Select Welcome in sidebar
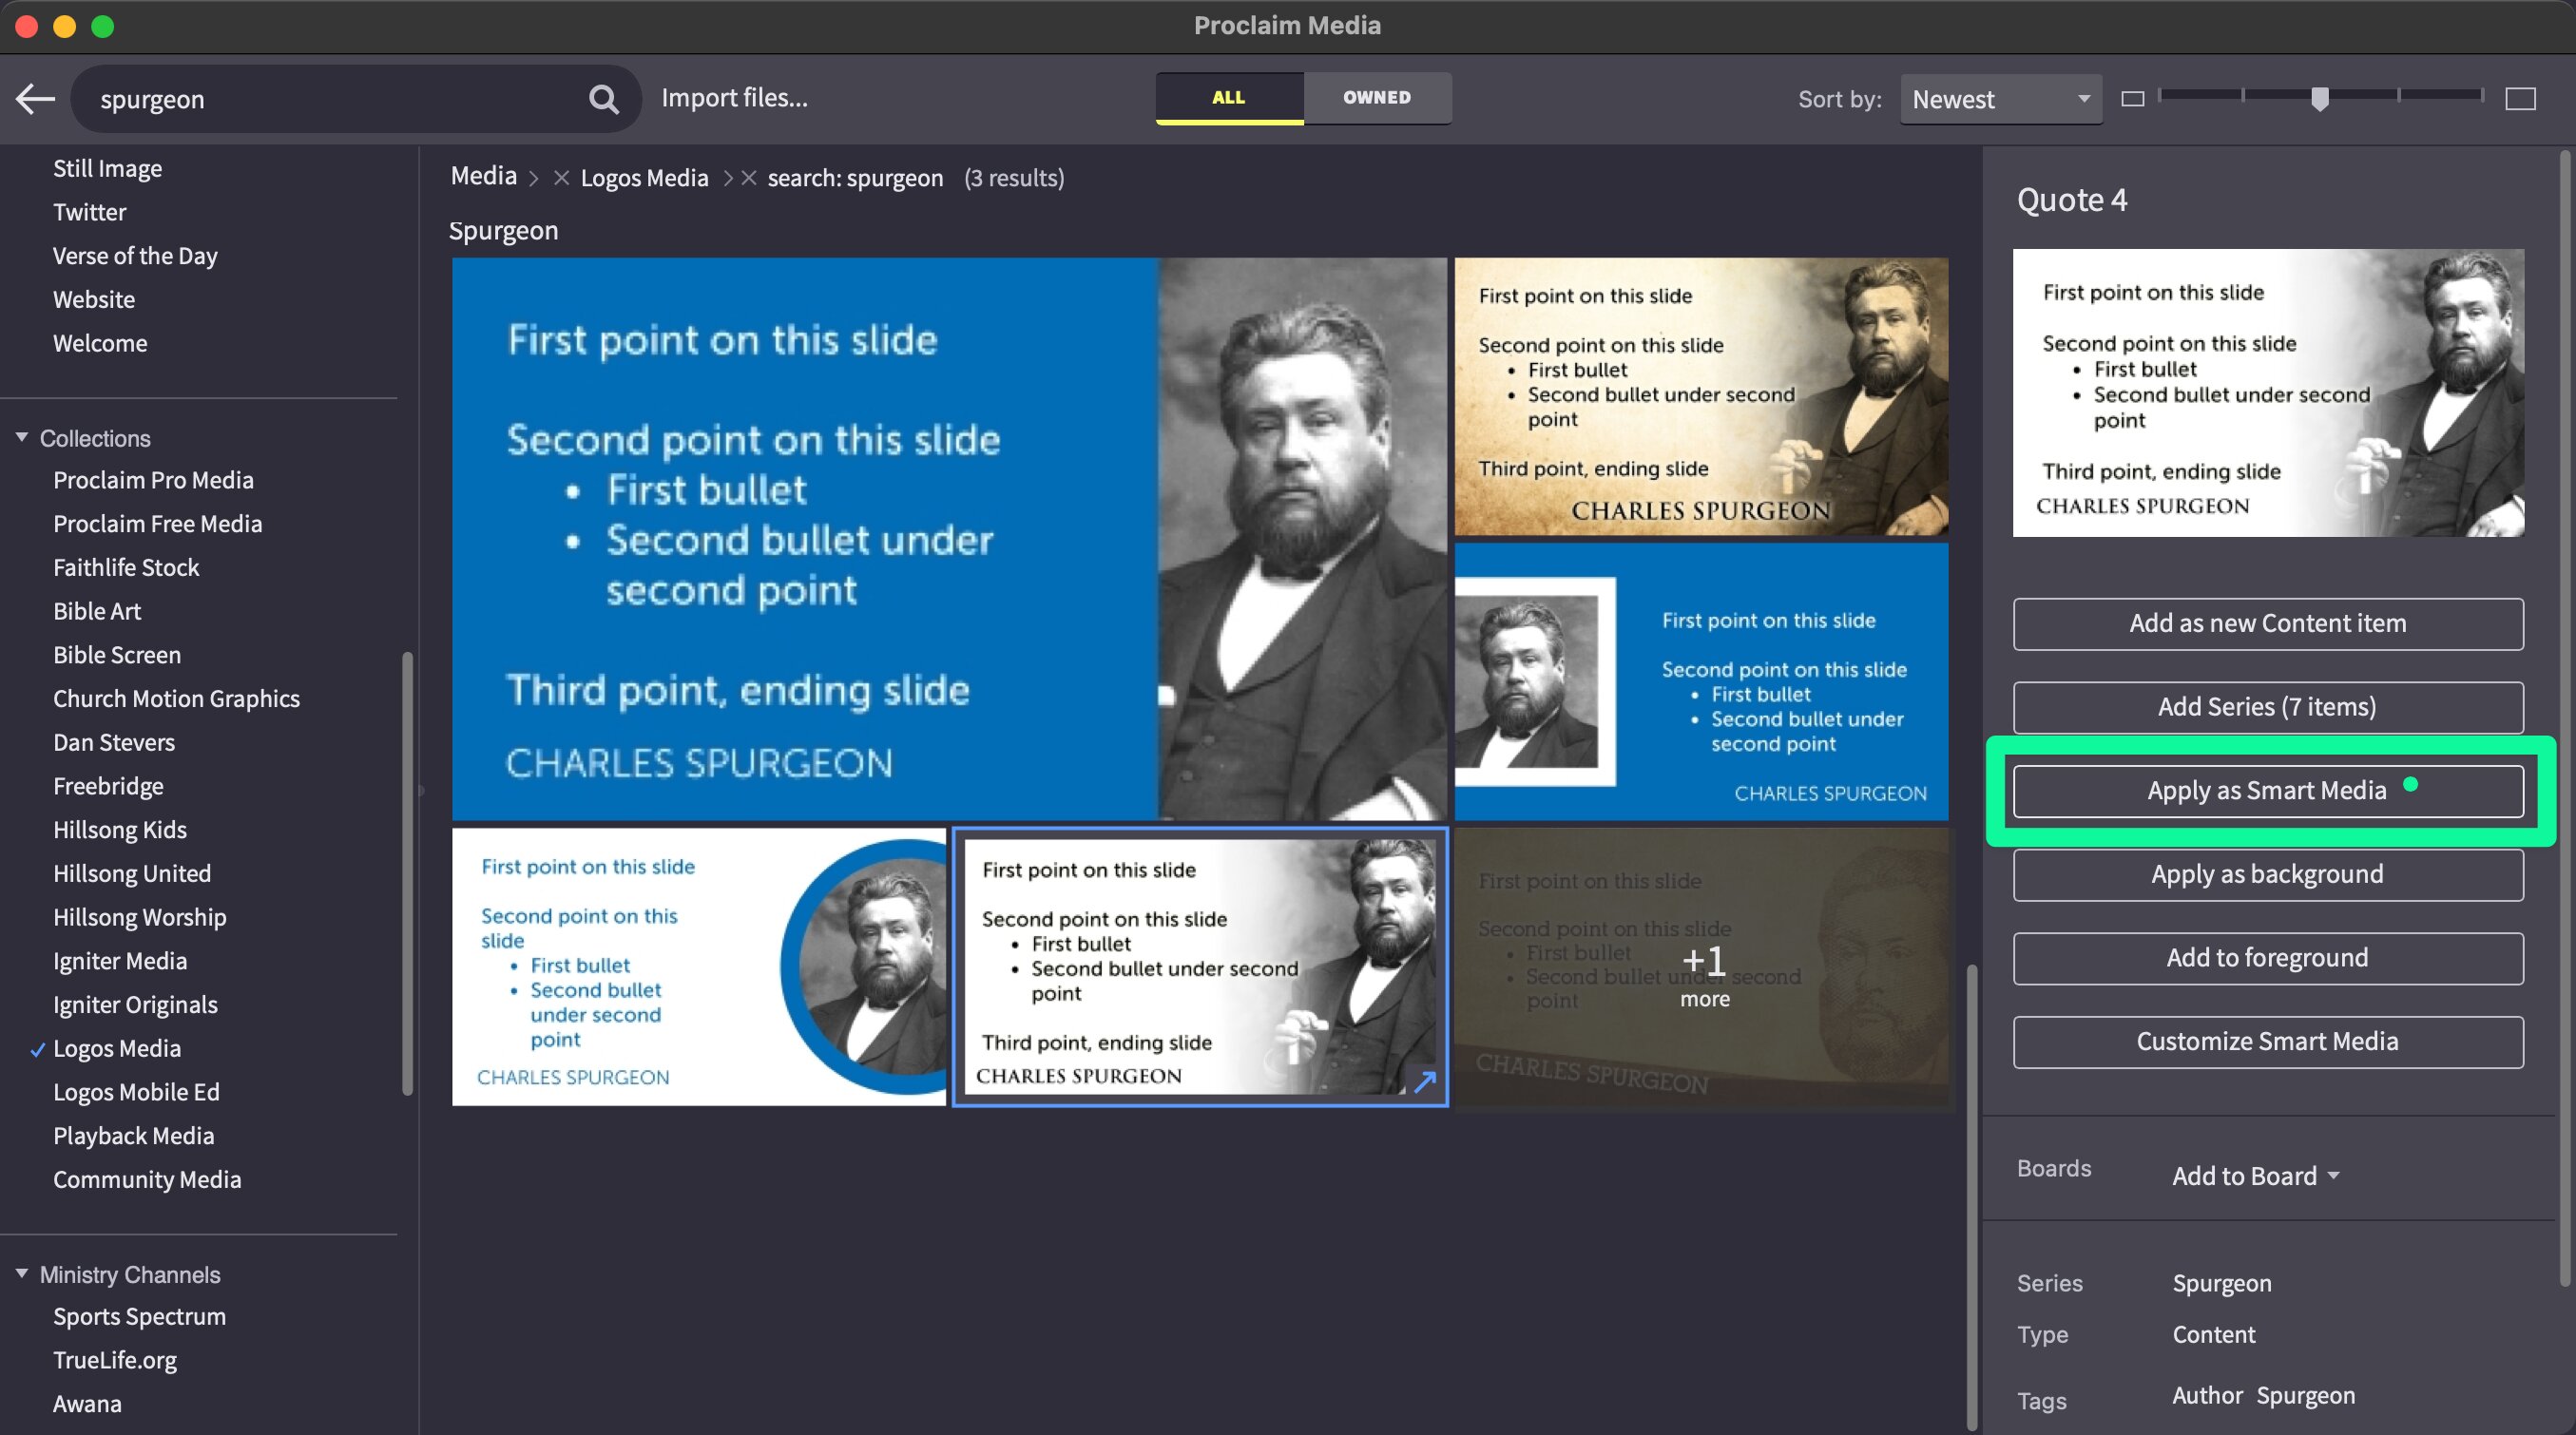2576x1435 pixels. 100,343
